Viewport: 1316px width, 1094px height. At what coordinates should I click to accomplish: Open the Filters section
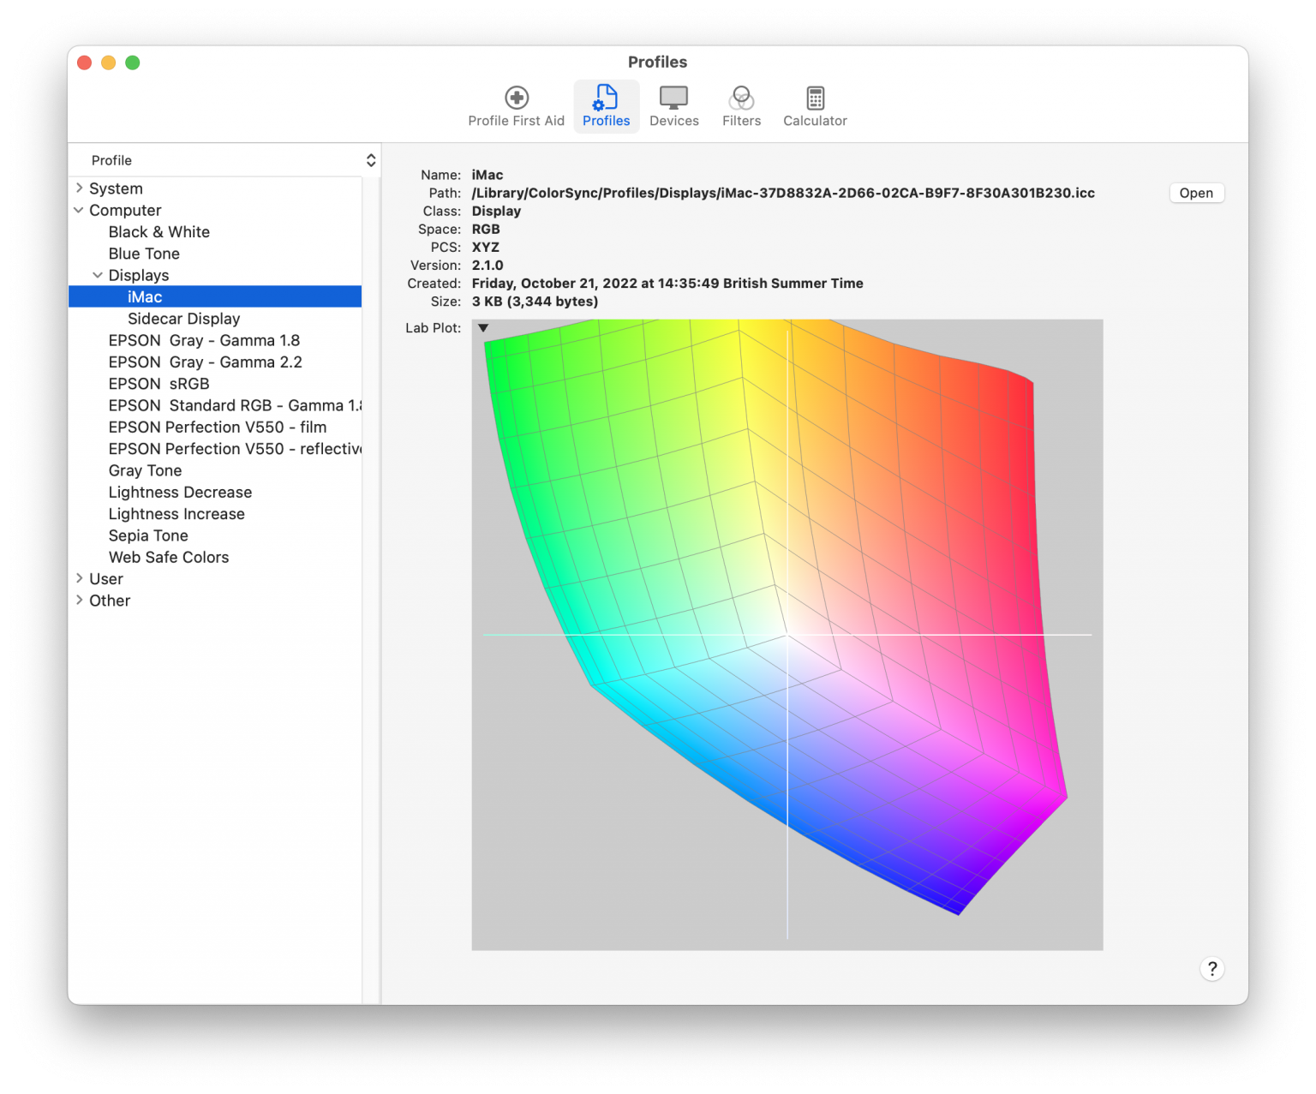click(740, 105)
